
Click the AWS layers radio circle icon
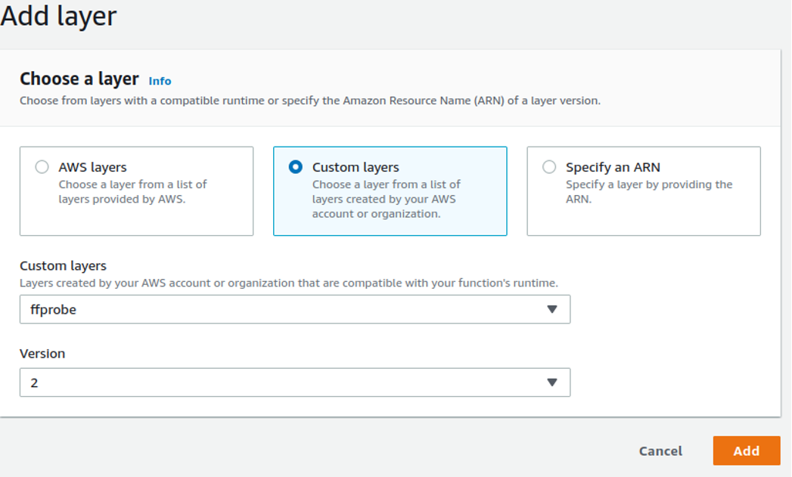[42, 167]
